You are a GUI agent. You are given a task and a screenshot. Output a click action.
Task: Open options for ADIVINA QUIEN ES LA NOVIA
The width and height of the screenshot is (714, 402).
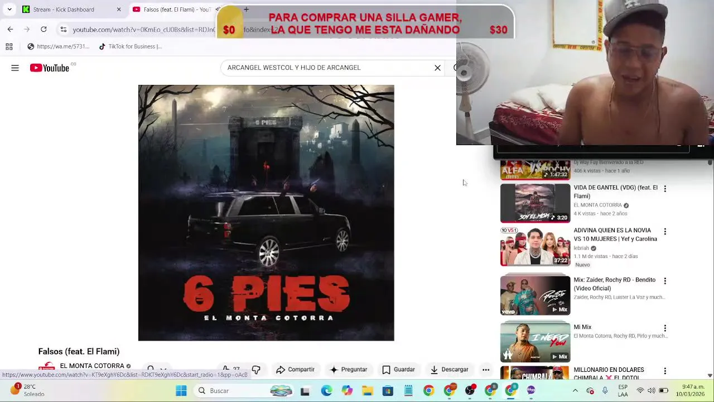(665, 231)
